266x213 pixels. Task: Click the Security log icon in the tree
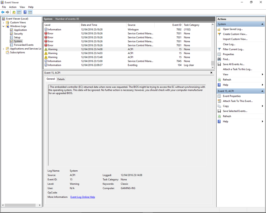click(11, 34)
